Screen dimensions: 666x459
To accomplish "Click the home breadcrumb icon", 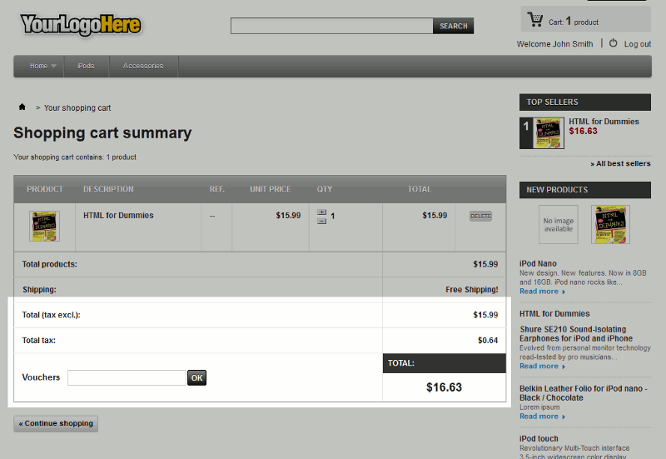I will pyautogui.click(x=22, y=107).
